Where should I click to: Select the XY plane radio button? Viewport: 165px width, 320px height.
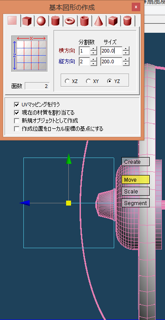tap(88, 81)
